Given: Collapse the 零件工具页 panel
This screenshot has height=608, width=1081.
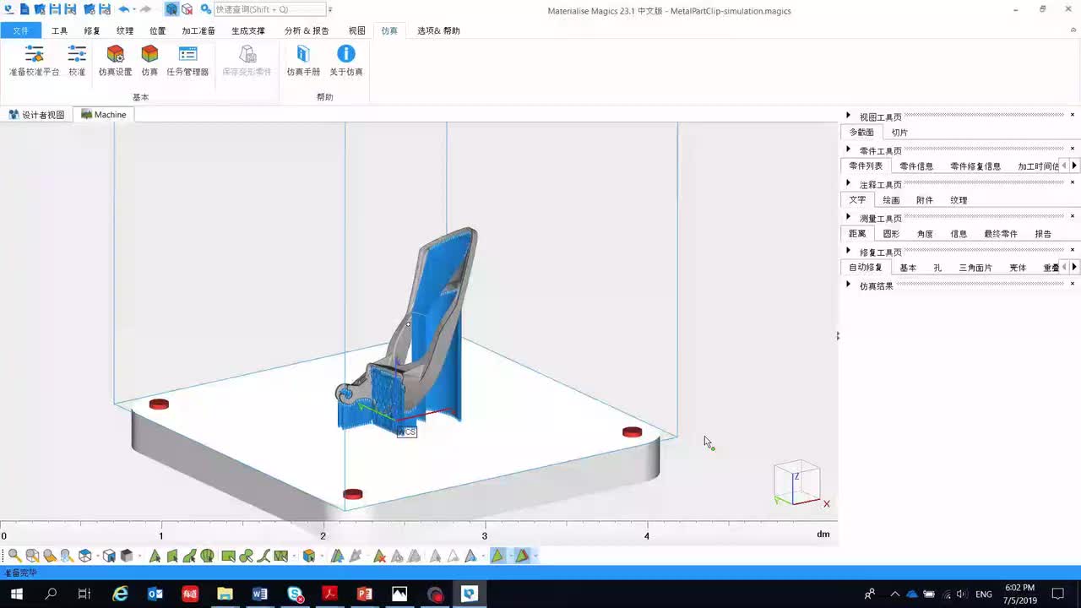Looking at the screenshot, I should coord(849,150).
